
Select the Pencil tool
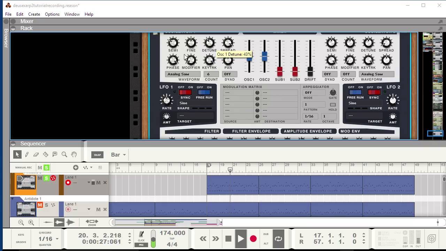[27, 154]
